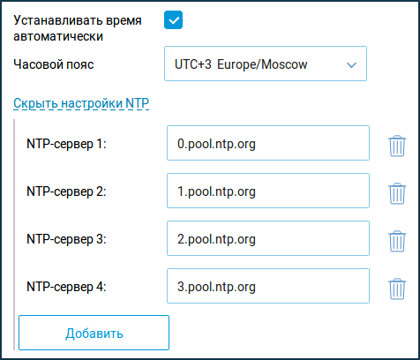Click the 'UTC+3 Europe/Moscow' selected value
This screenshot has width=420, height=360.
(241, 64)
